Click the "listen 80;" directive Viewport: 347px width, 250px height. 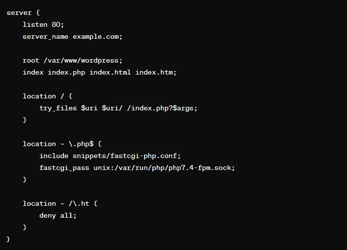(43, 24)
